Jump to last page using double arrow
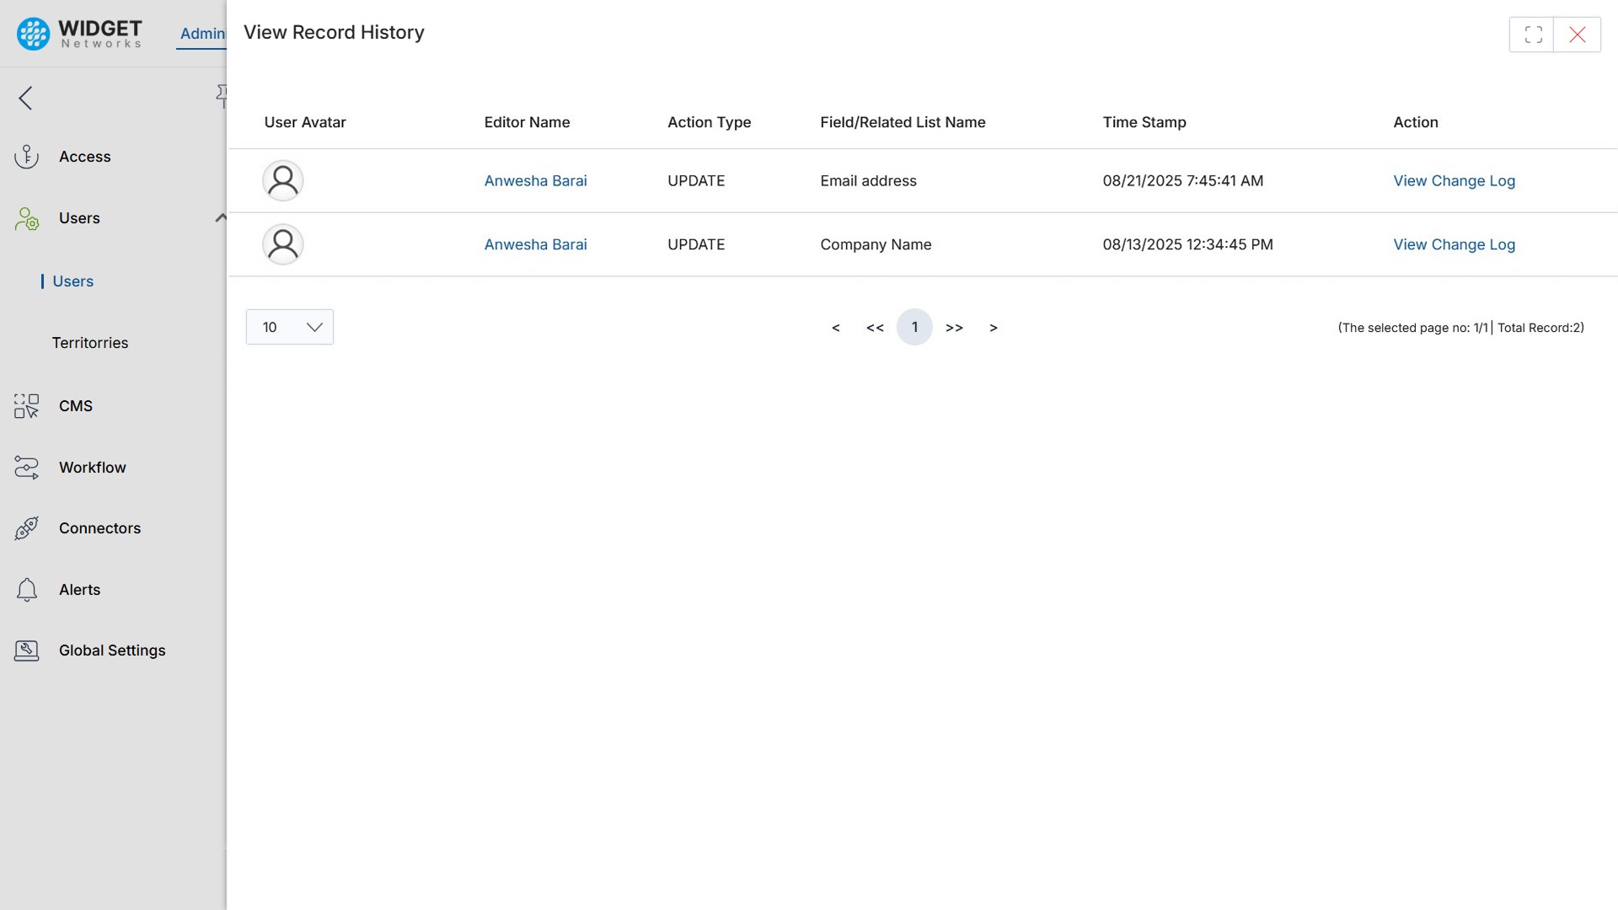Screen dimensions: 1618x910 click(955, 327)
